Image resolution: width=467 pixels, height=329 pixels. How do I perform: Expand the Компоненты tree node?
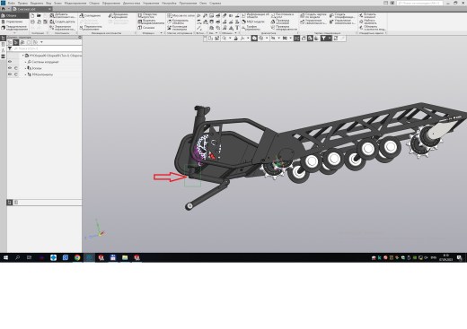(25, 74)
